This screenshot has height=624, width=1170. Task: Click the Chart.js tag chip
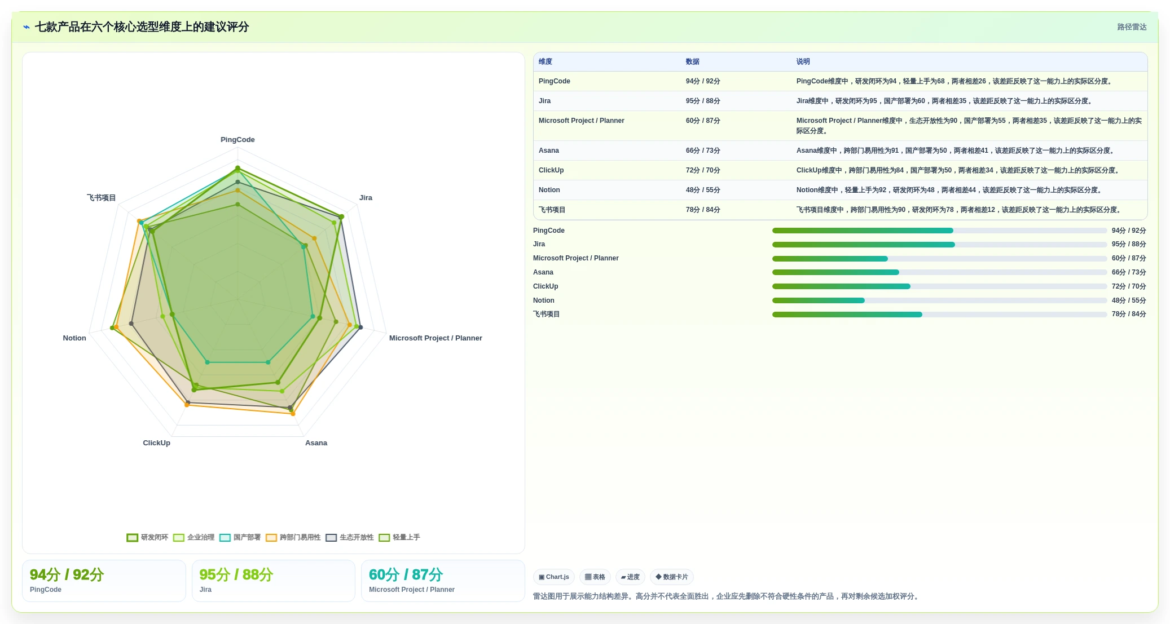click(554, 577)
